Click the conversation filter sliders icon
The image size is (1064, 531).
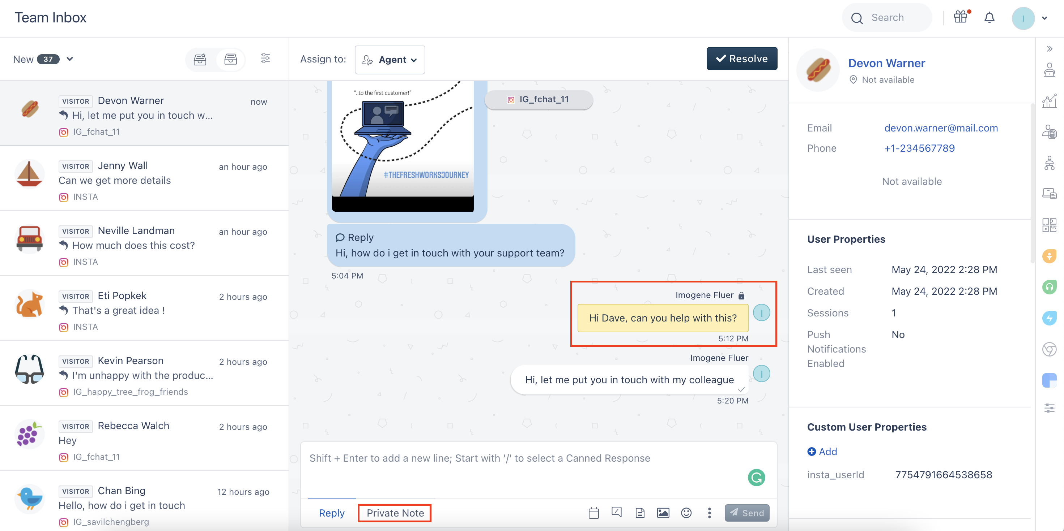(265, 59)
